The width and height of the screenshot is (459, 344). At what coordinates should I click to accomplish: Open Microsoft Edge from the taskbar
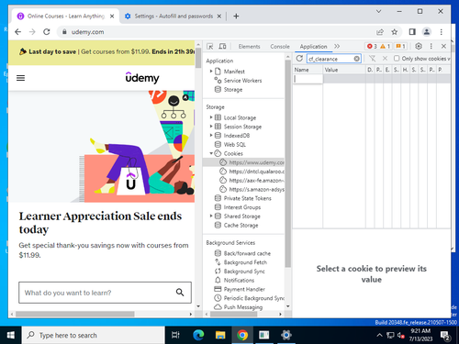click(x=198, y=335)
